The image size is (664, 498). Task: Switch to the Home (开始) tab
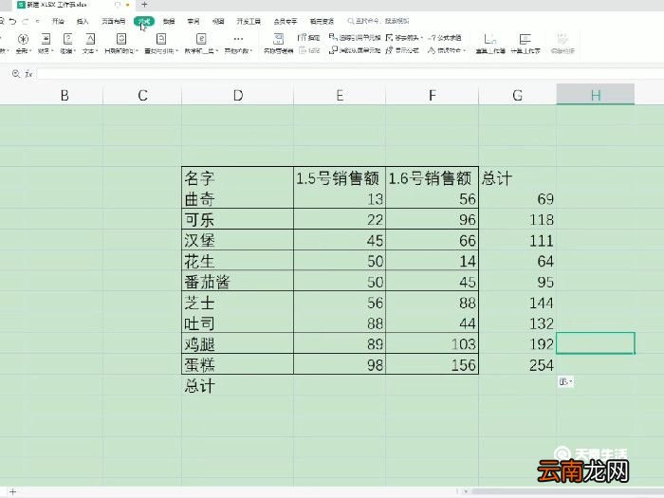(x=58, y=21)
